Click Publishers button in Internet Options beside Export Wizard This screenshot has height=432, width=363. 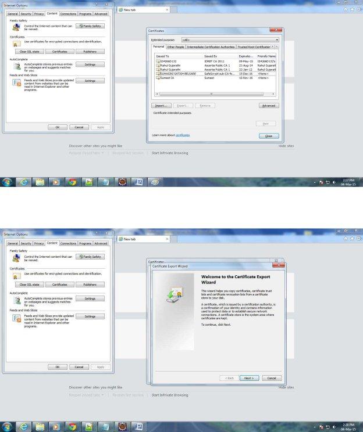click(90, 285)
